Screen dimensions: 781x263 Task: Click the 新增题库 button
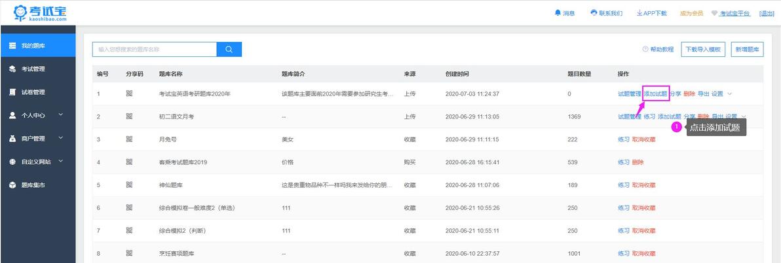click(x=747, y=49)
